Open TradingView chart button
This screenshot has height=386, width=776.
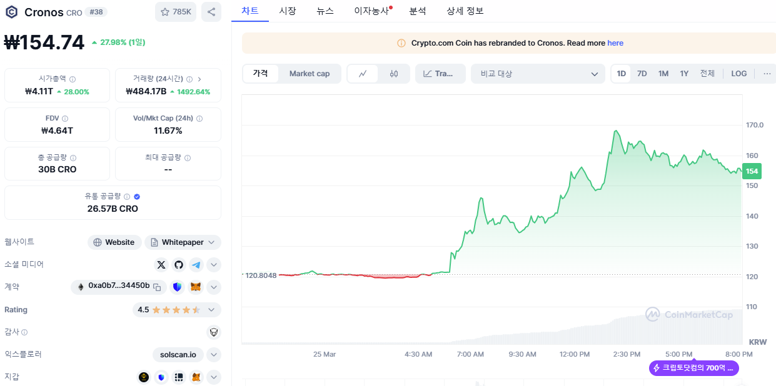(440, 74)
